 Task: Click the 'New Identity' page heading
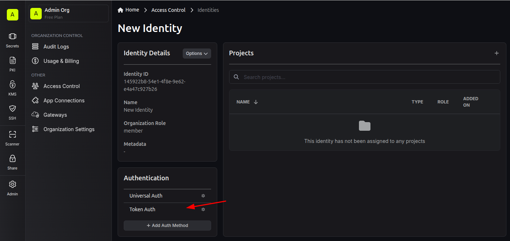coord(150,28)
